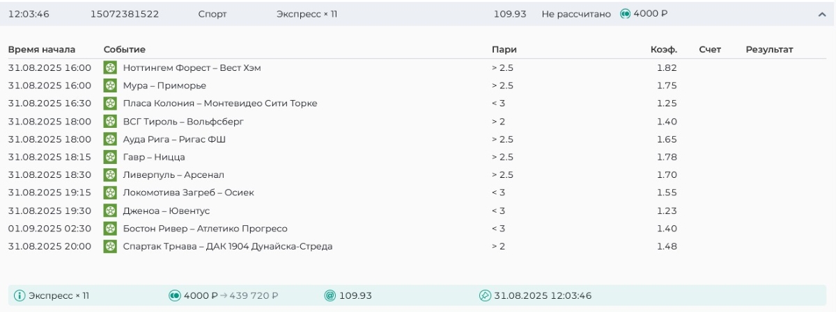This screenshot has height=312, width=836.
Task: Click the Время начала column header
Action: 42,50
